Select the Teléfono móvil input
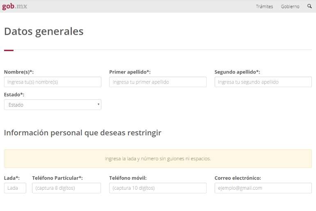Screen dimensions: 316x211 (158, 188)
